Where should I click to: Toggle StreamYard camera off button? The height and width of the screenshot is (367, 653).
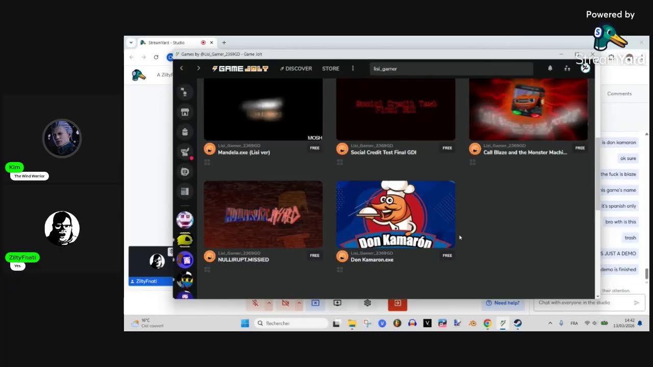(286, 303)
